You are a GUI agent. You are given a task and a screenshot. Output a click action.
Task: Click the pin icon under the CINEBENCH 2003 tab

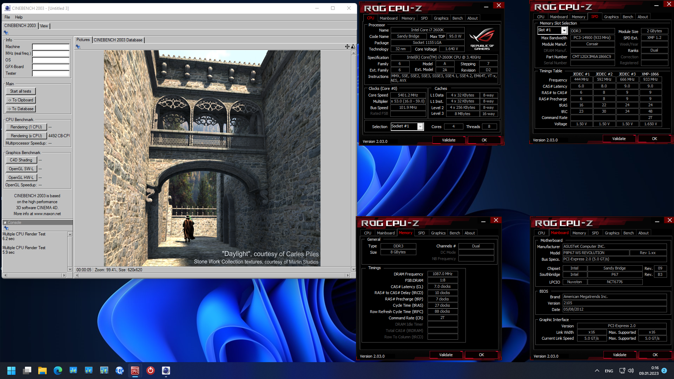pyautogui.click(x=6, y=33)
